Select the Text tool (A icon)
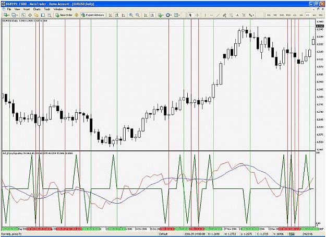The width and height of the screenshot is (326, 237). click(237, 15)
